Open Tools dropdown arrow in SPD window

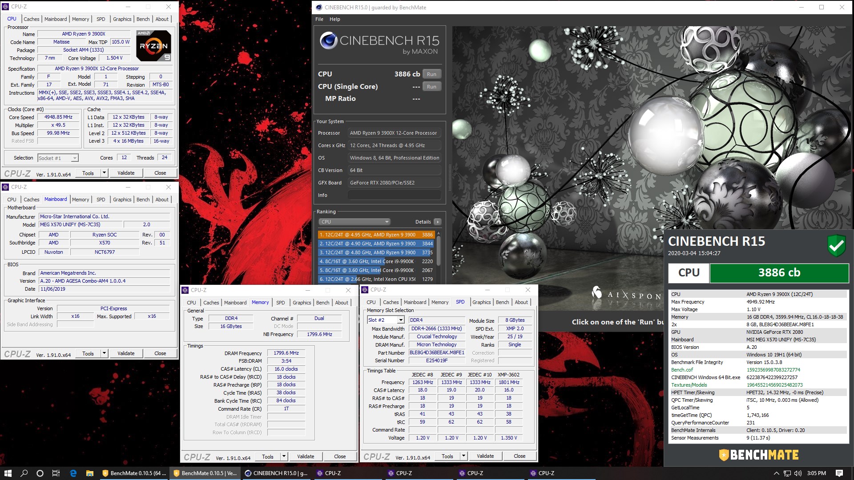pos(463,456)
